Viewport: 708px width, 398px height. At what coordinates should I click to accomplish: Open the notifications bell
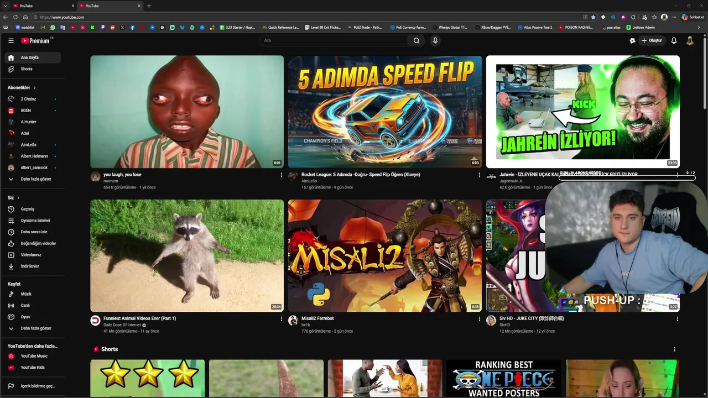pyautogui.click(x=674, y=40)
